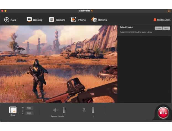Click Browse to choose output folder

click(x=158, y=28)
